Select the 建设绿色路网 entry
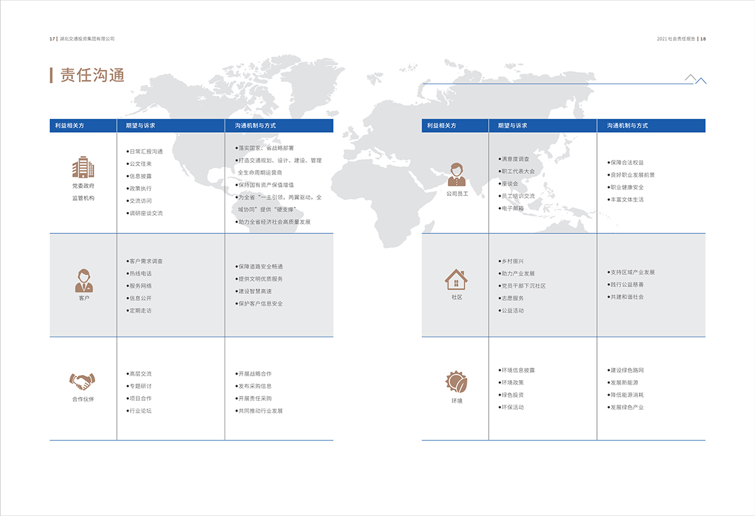This screenshot has height=516, width=755. 627,371
